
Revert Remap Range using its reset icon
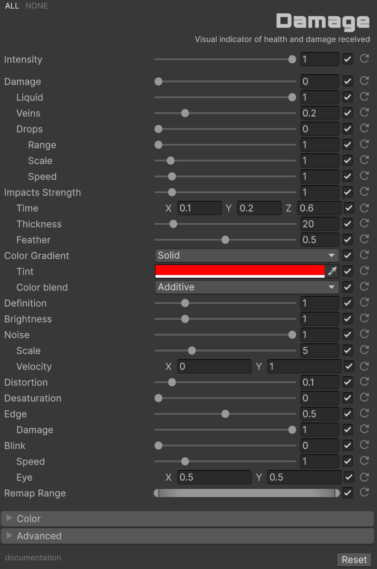click(x=364, y=493)
